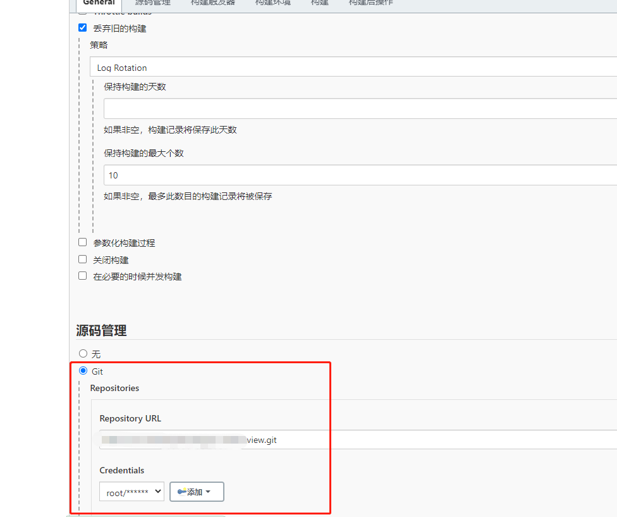The width and height of the screenshot is (617, 517).
Task: Switch to the 源码管理 tab
Action: pyautogui.click(x=152, y=3)
